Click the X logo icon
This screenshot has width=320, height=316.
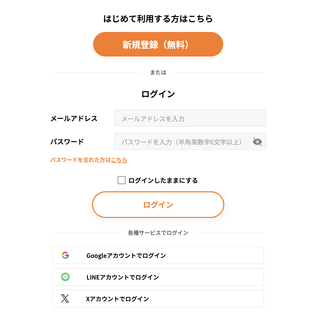(x=65, y=299)
